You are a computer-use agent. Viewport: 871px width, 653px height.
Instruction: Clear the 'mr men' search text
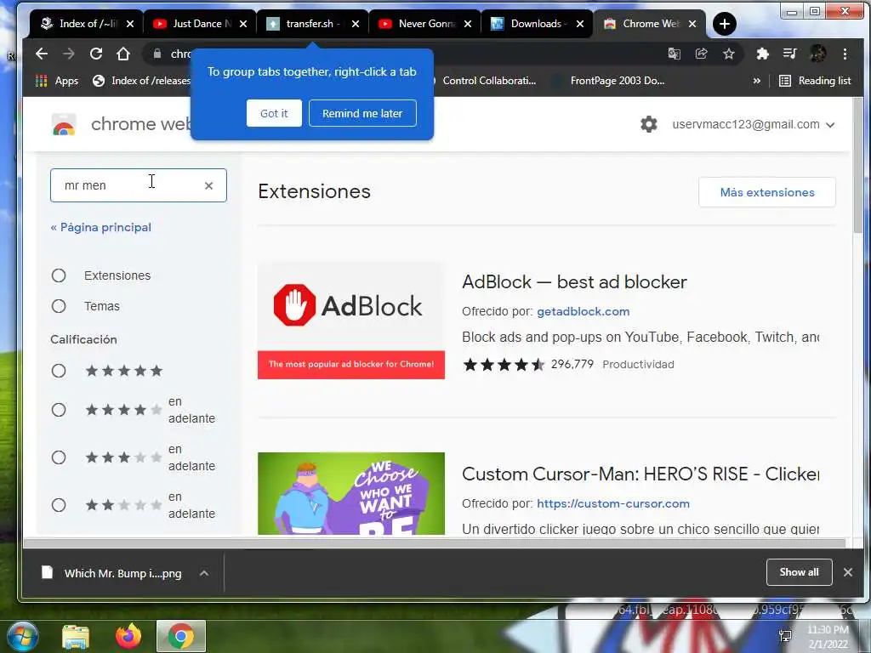[x=209, y=185]
